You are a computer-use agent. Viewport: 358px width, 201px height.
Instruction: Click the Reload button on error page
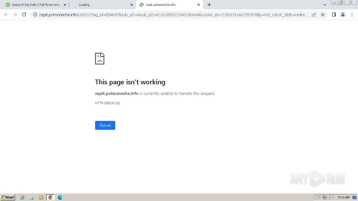click(x=105, y=125)
